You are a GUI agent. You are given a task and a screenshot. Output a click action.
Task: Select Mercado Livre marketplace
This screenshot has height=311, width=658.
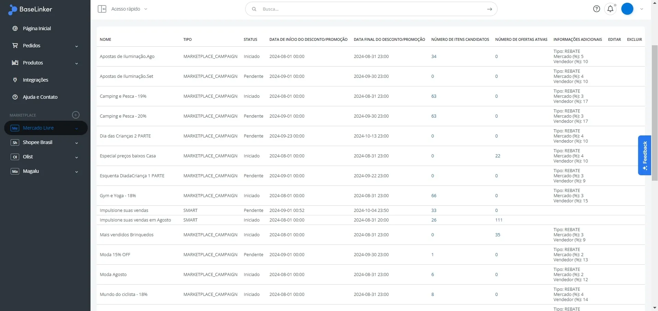[38, 128]
